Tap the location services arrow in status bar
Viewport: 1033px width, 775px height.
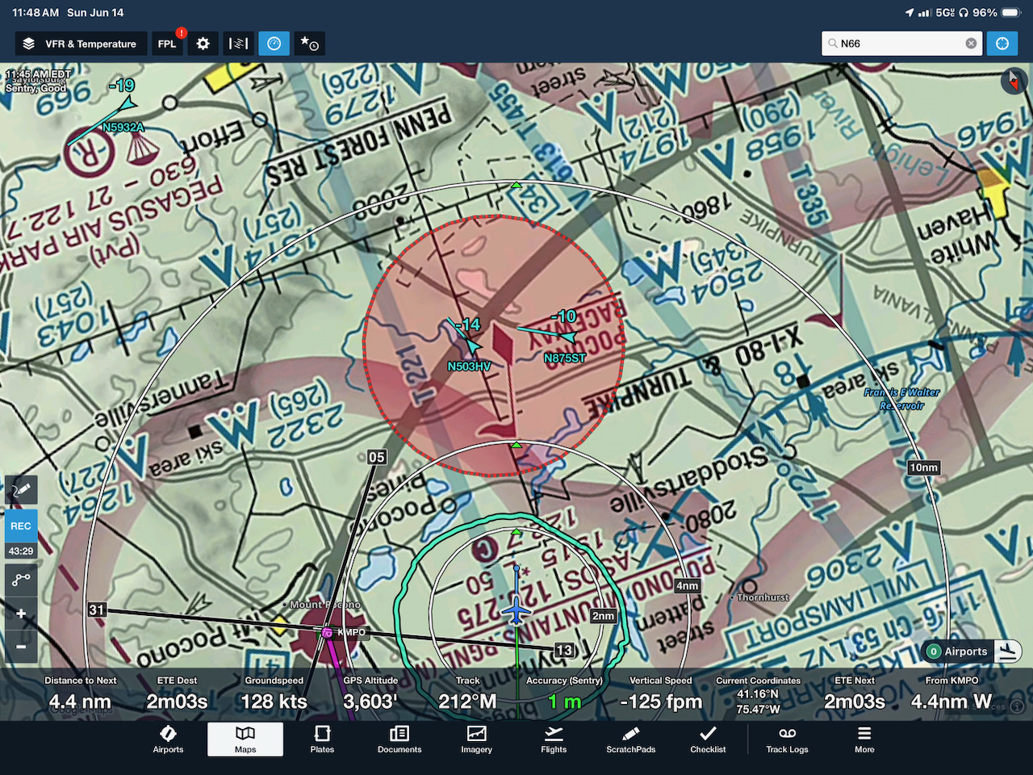point(910,13)
